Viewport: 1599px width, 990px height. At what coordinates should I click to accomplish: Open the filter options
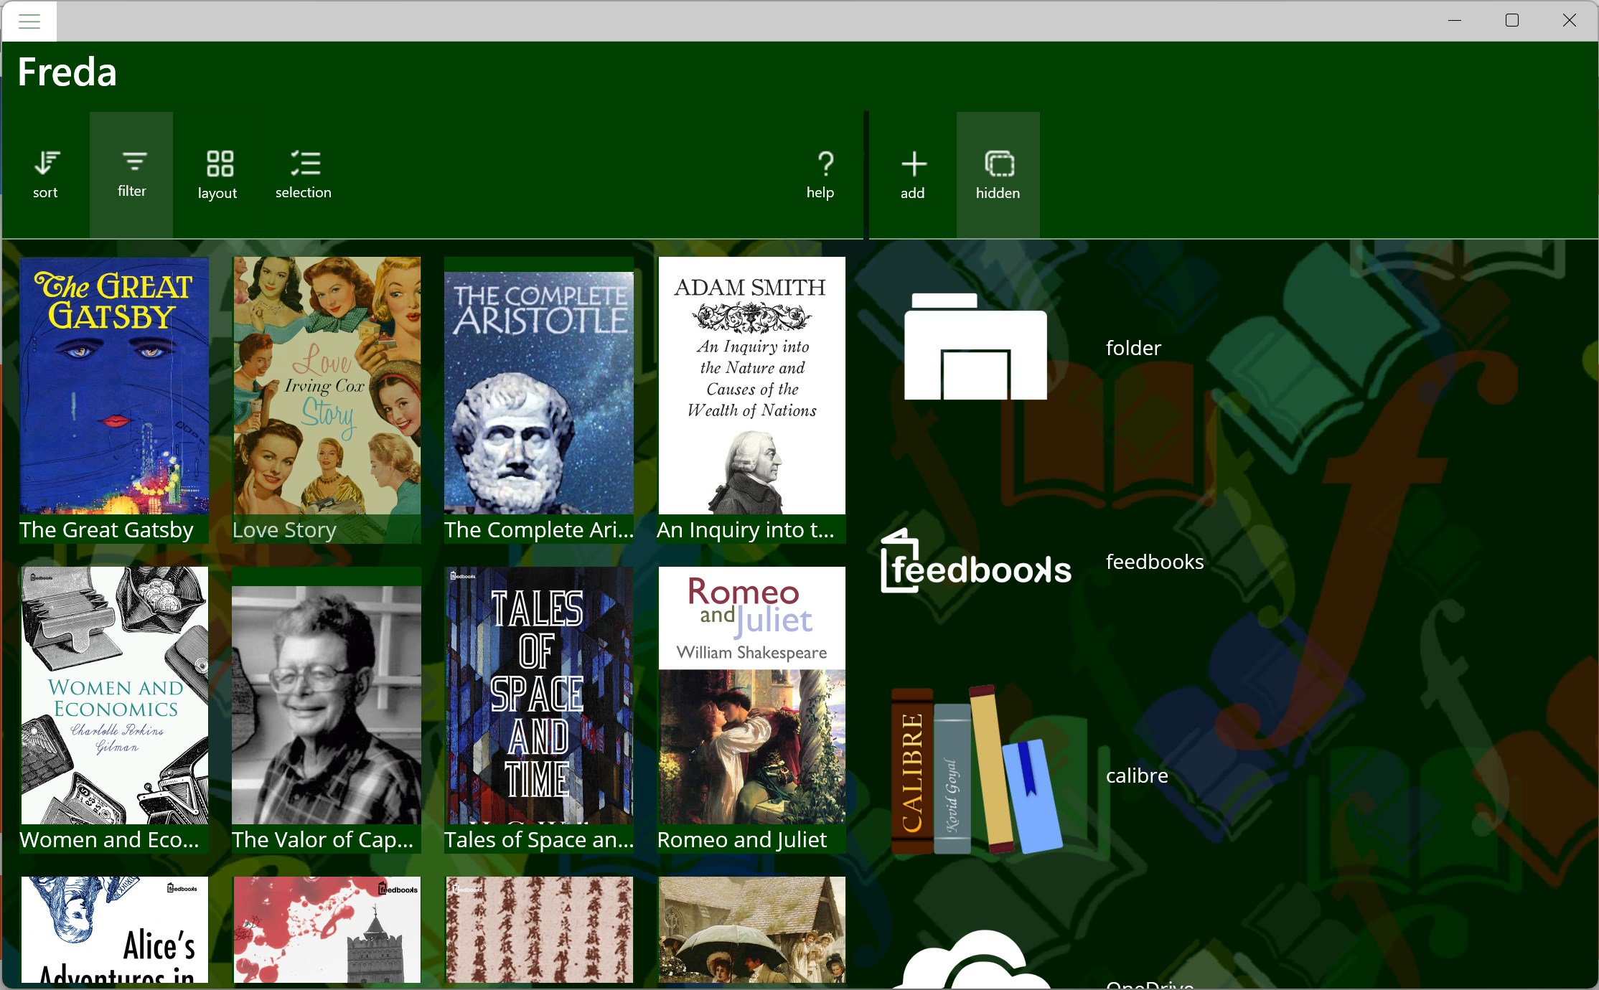[132, 172]
